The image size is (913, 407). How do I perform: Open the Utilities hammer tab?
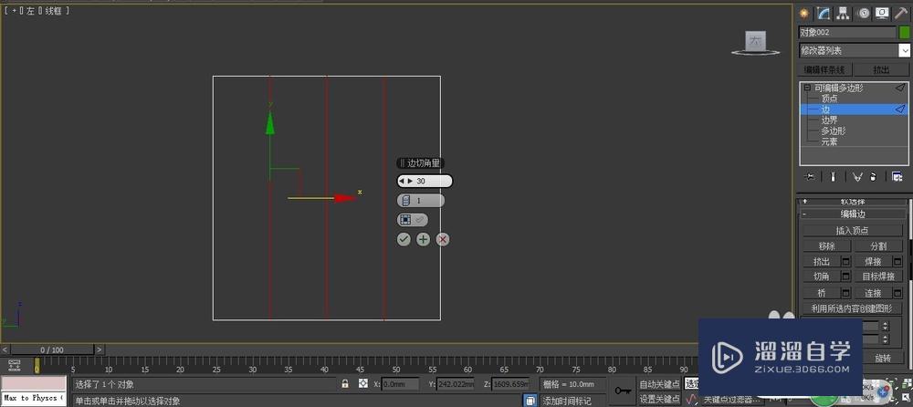(x=901, y=13)
